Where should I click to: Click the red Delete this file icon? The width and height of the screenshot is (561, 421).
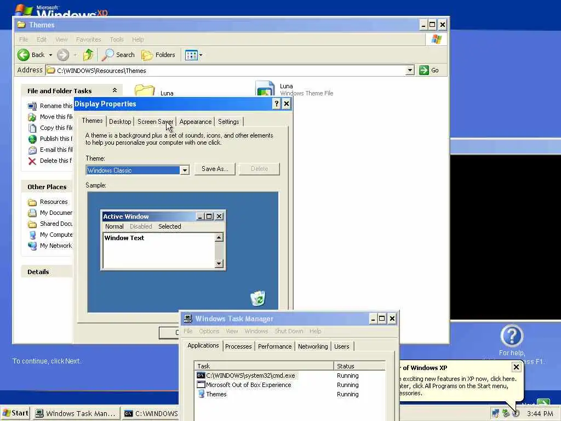pos(32,161)
